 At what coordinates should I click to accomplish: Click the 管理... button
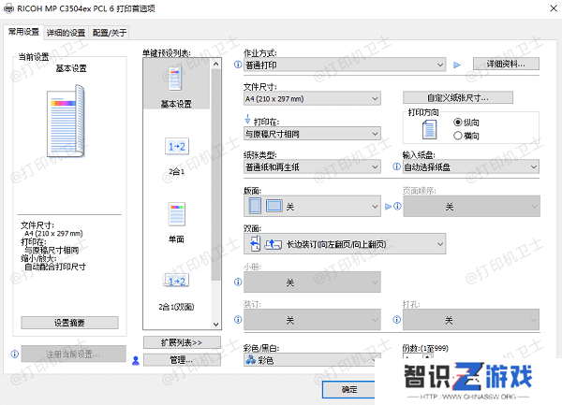(182, 360)
